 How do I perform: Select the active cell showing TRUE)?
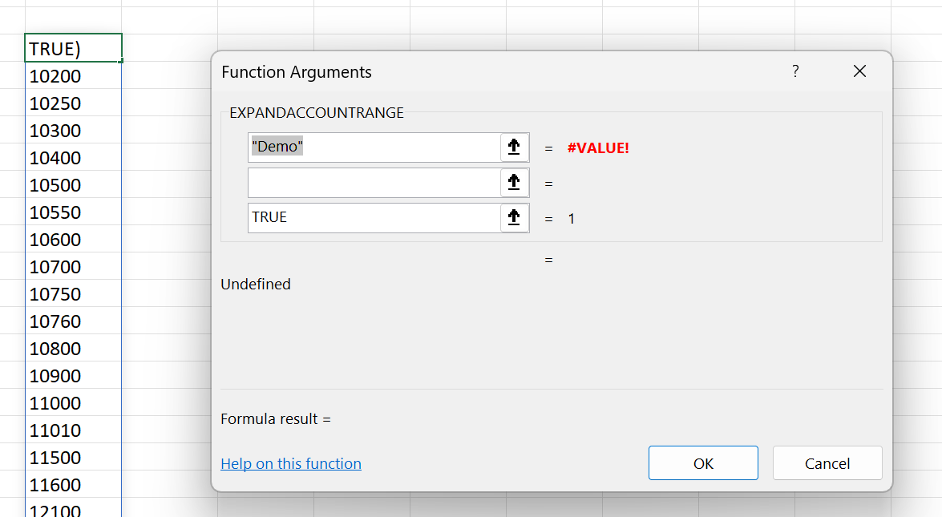(x=73, y=48)
